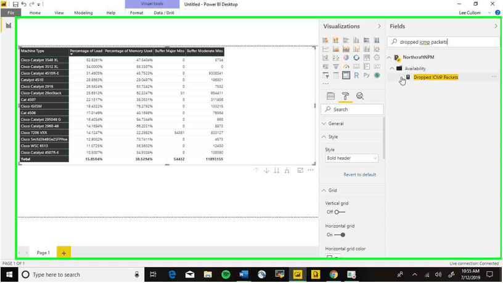Image resolution: width=503 pixels, height=283 pixels.
Task: Select the Stacked column chart visual
Action: (335, 40)
